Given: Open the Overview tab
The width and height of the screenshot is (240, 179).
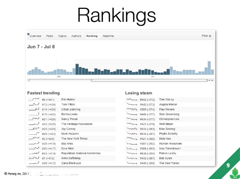Looking at the screenshot, I should pyautogui.click(x=35, y=36).
